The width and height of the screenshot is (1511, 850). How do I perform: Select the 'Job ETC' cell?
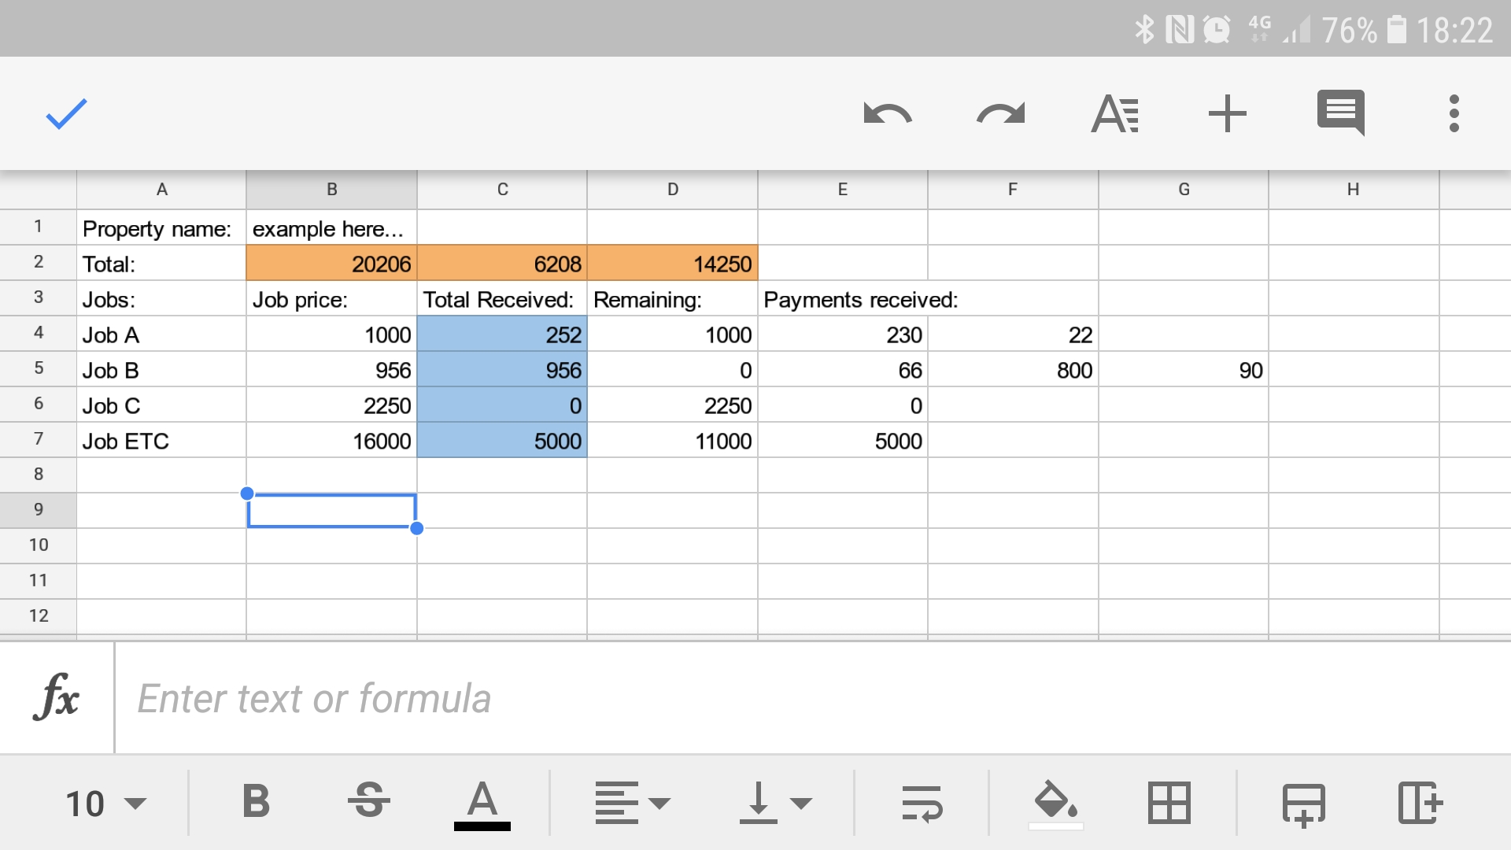(x=161, y=440)
